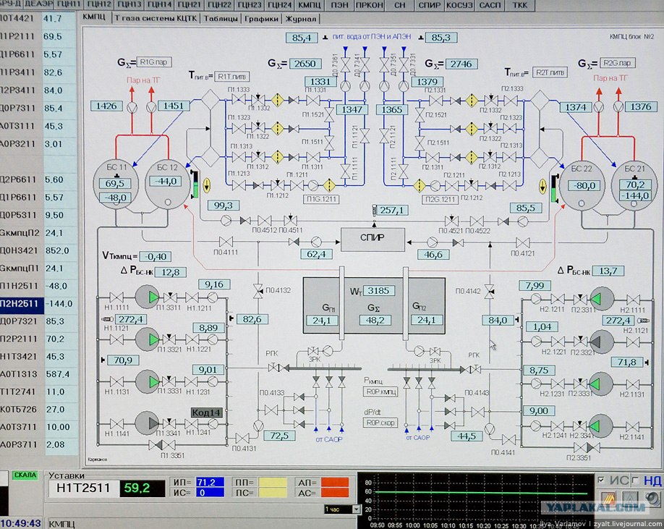Select the highlighted П2Н2511 parameter row

point(38,304)
